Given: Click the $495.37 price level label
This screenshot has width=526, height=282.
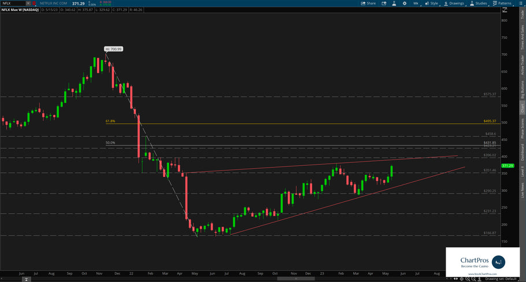Looking at the screenshot, I should pos(490,121).
